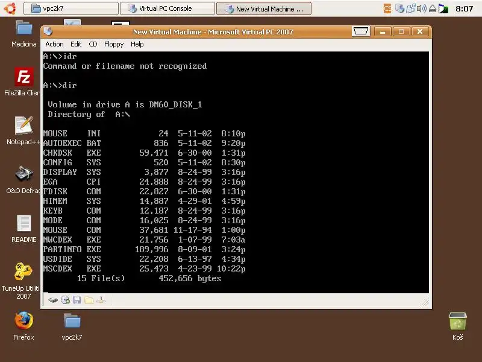Viewport: 482px width, 362px height.
Task: Click the PARTINFO EXE file row
Action: (144, 249)
